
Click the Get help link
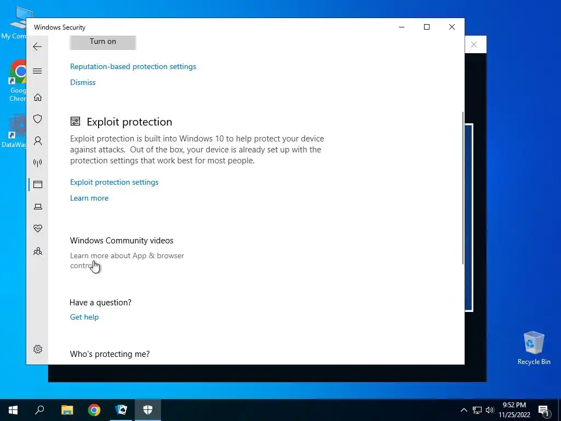[84, 317]
